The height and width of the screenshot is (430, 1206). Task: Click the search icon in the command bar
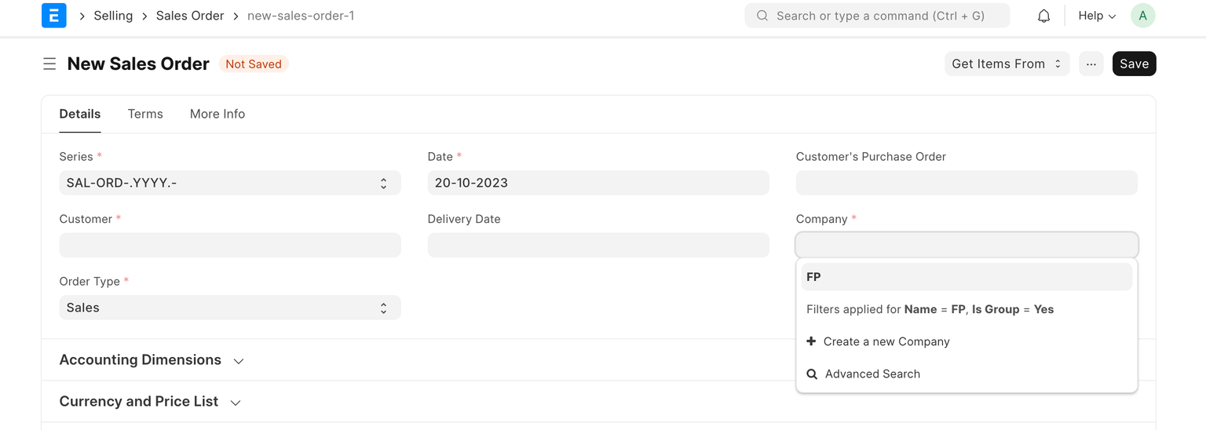(762, 16)
